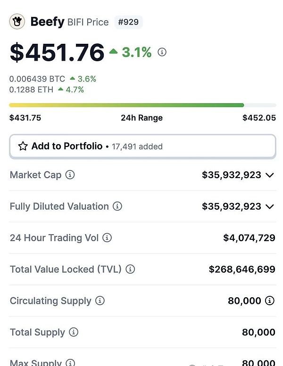Click info icon next to Circulating Supply label
The height and width of the screenshot is (366, 283).
tap(100, 301)
